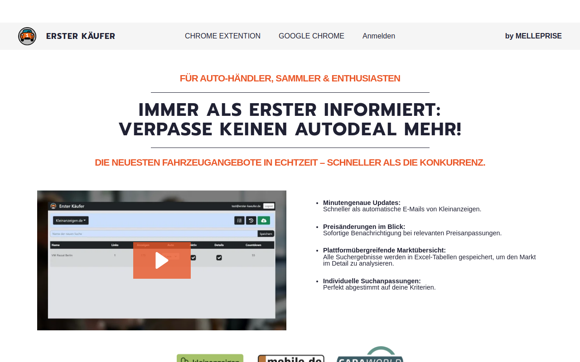Open the kleinanzeigen partner logo
The height and width of the screenshot is (362, 580).
click(210, 358)
